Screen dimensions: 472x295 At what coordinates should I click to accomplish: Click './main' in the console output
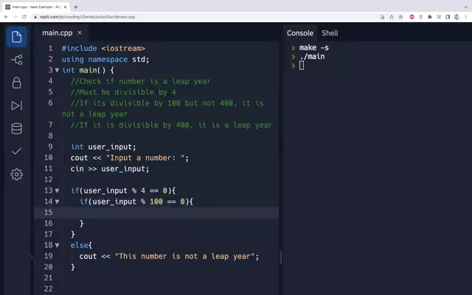tap(312, 57)
